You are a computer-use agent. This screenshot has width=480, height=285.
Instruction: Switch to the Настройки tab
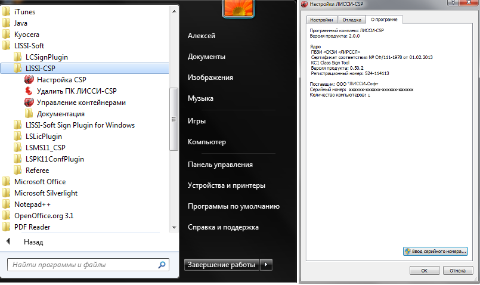[x=321, y=20]
